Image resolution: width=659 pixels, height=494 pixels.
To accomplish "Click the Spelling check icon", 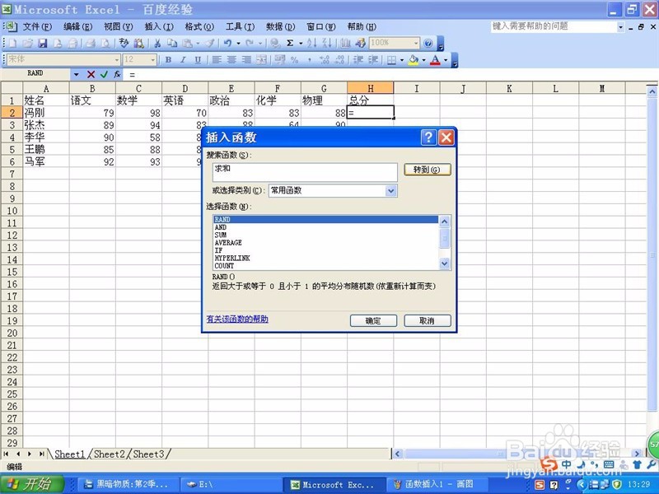I will 124,44.
